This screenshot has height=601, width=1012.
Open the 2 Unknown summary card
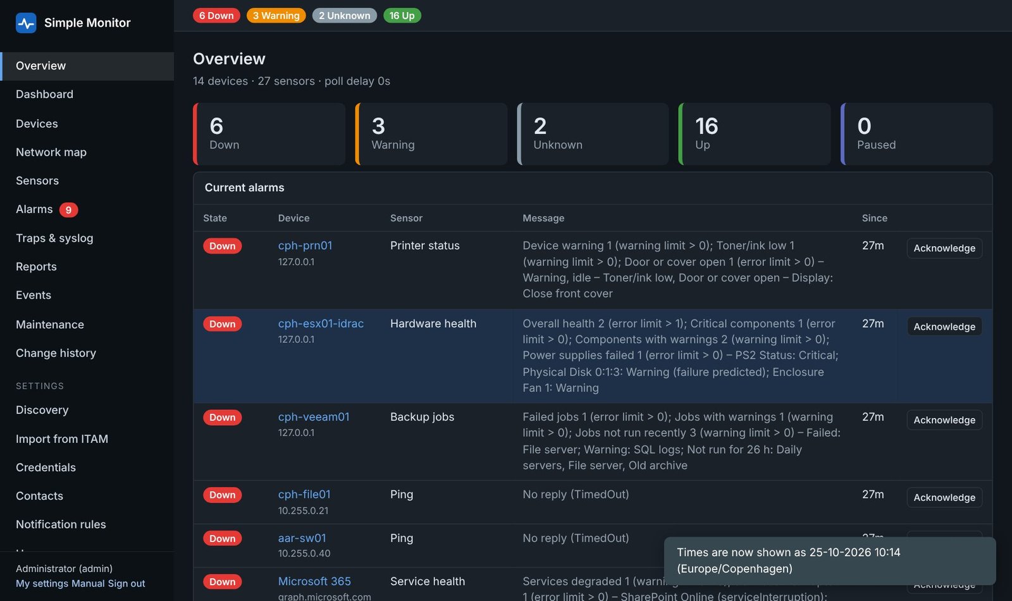593,134
